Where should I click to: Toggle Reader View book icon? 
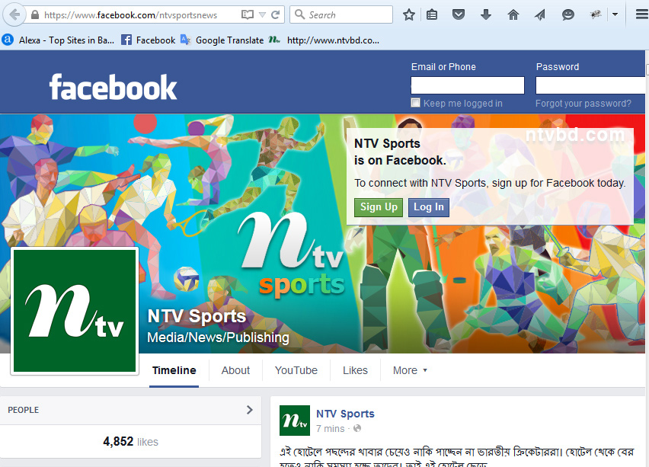click(x=247, y=15)
